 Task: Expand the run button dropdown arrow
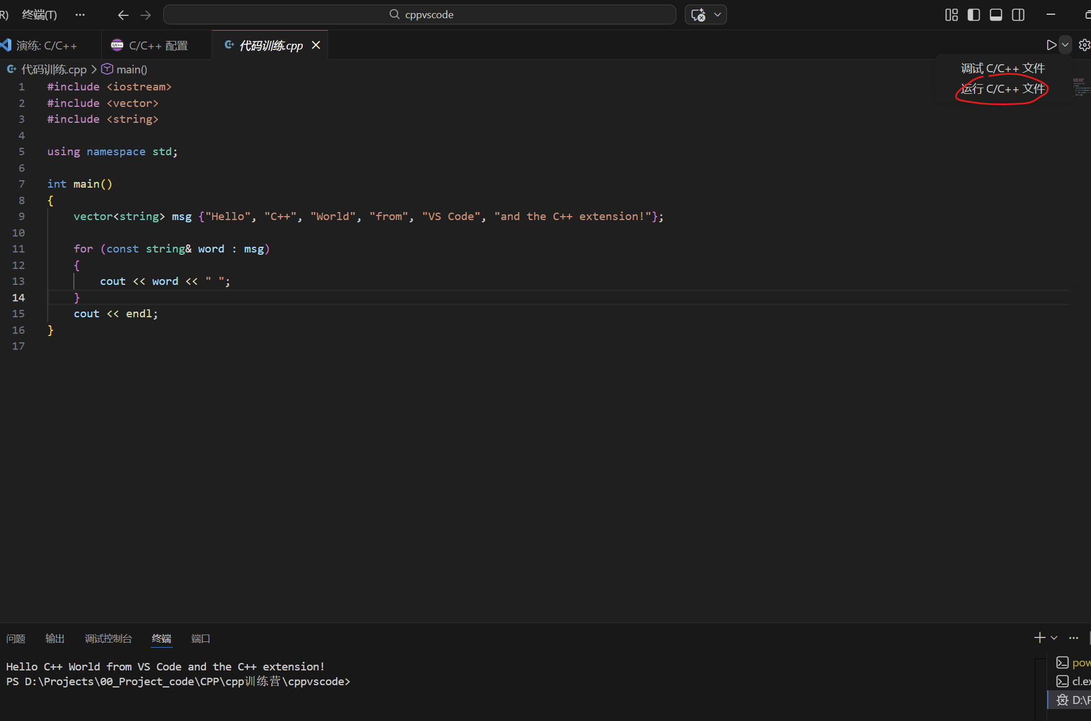click(x=1065, y=45)
